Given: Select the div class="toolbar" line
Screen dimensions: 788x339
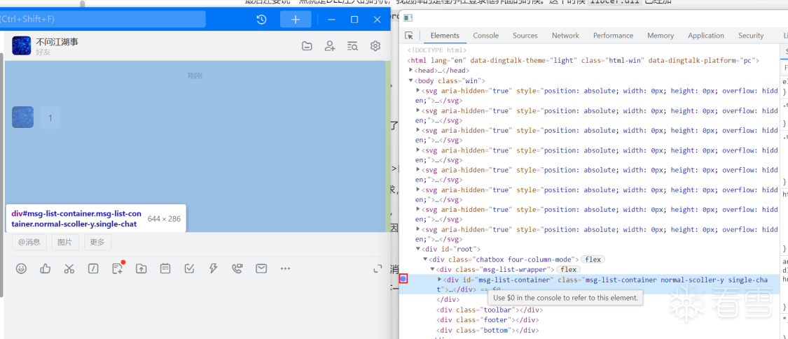Looking at the screenshot, I should coord(490,310).
